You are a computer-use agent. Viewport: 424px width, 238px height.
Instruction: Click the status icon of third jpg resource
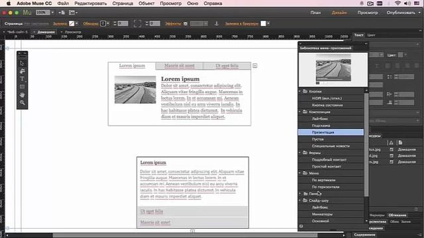pos(392,162)
